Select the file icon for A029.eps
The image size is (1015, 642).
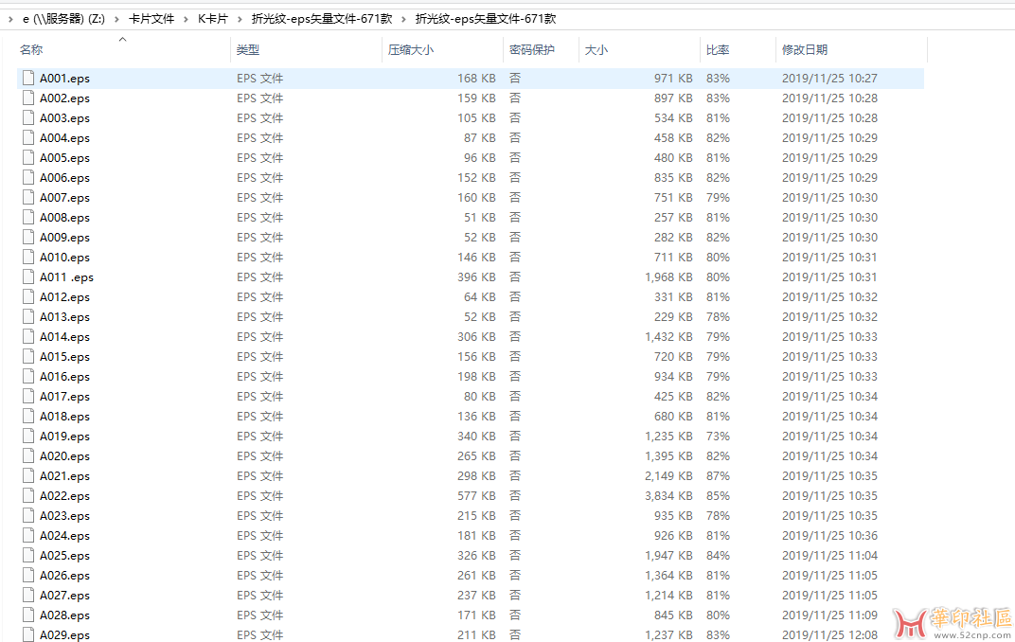click(x=27, y=635)
